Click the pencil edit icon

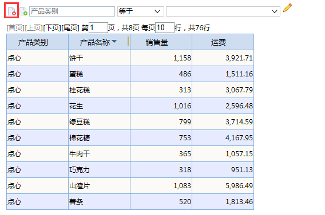pos(287,8)
